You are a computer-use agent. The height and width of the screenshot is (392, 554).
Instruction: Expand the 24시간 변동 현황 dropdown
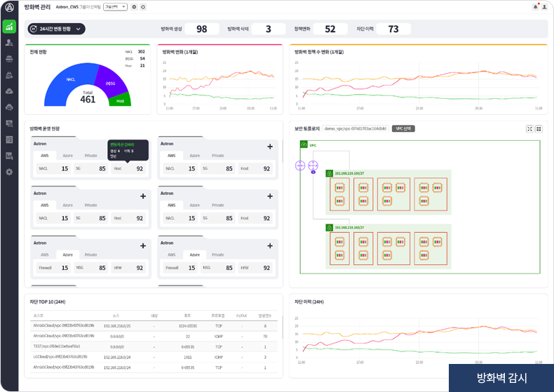[56, 29]
